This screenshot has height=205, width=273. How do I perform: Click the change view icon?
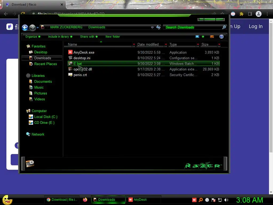pyautogui.click(x=197, y=37)
